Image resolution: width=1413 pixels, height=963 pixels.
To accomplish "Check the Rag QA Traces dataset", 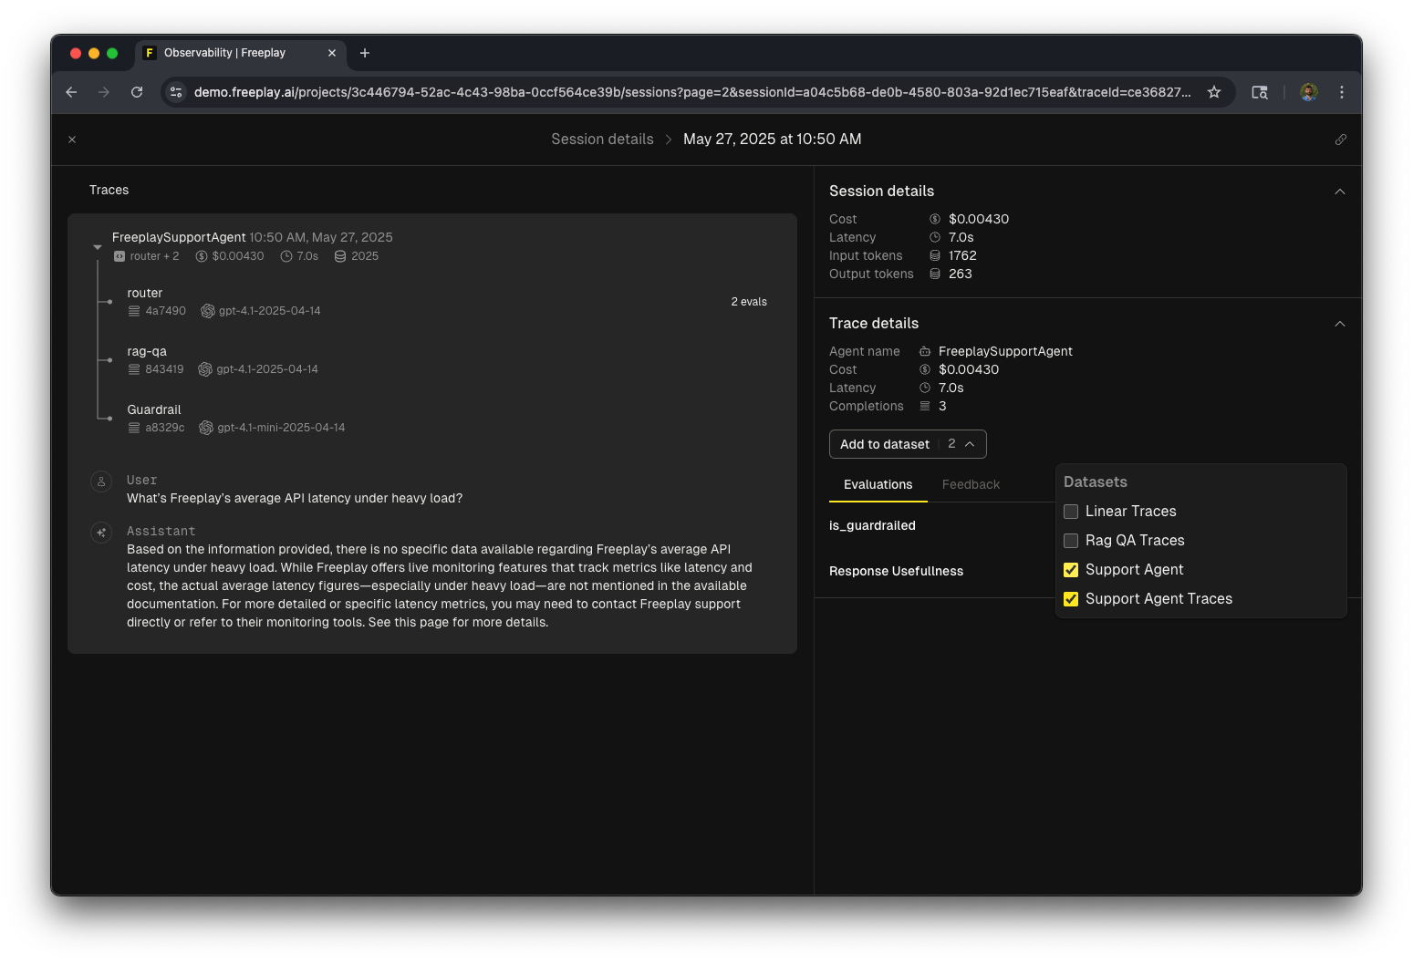I will 1071,541.
